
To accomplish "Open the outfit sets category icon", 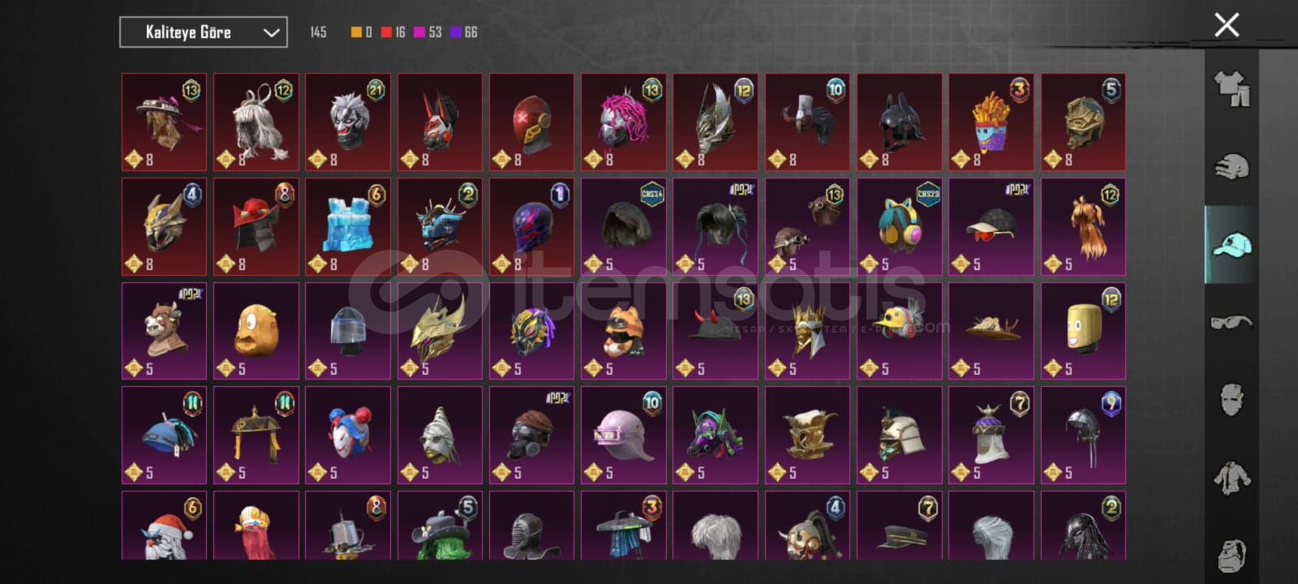I will (1231, 88).
